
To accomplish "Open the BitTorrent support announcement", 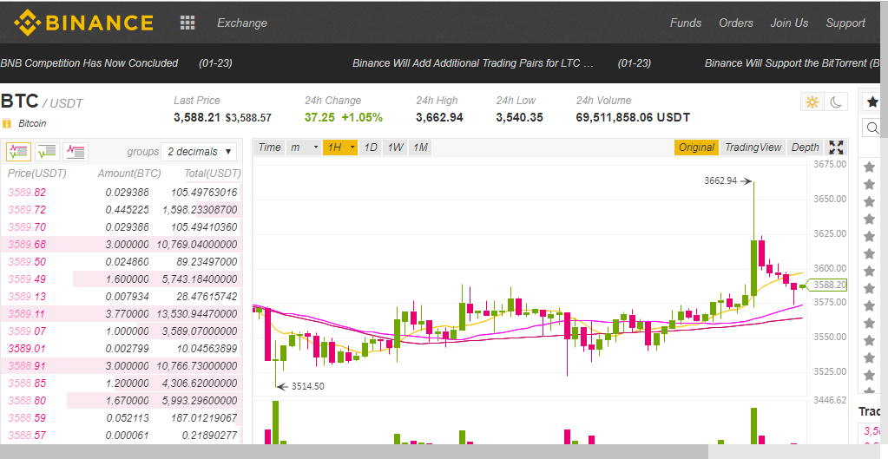I will tap(793, 62).
